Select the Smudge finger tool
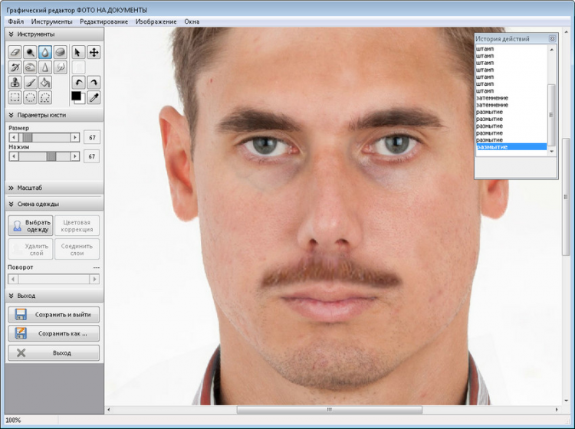575x429 pixels. [x=60, y=67]
